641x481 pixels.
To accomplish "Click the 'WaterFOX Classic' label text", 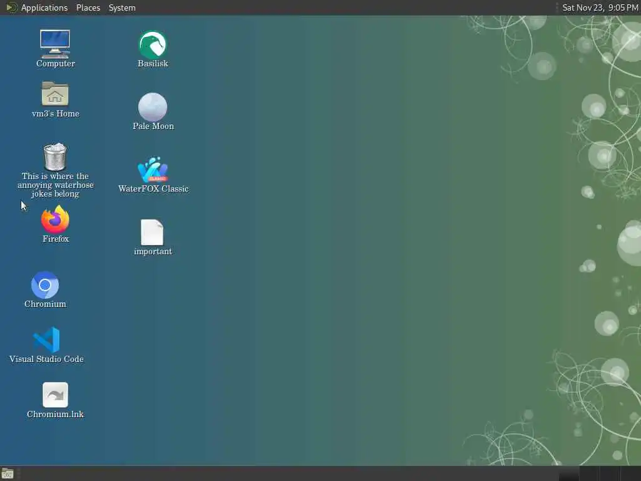I will pos(153,189).
